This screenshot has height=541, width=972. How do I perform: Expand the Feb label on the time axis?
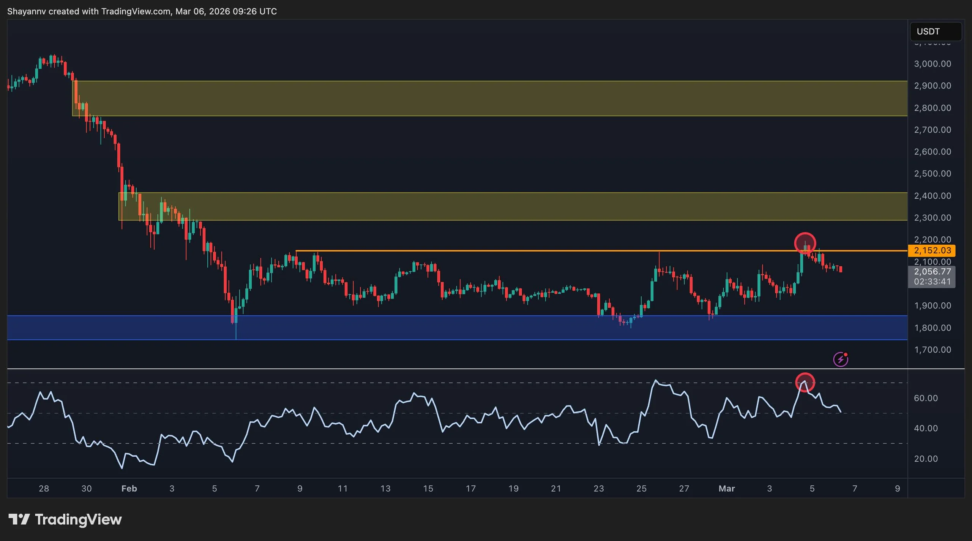click(x=129, y=489)
